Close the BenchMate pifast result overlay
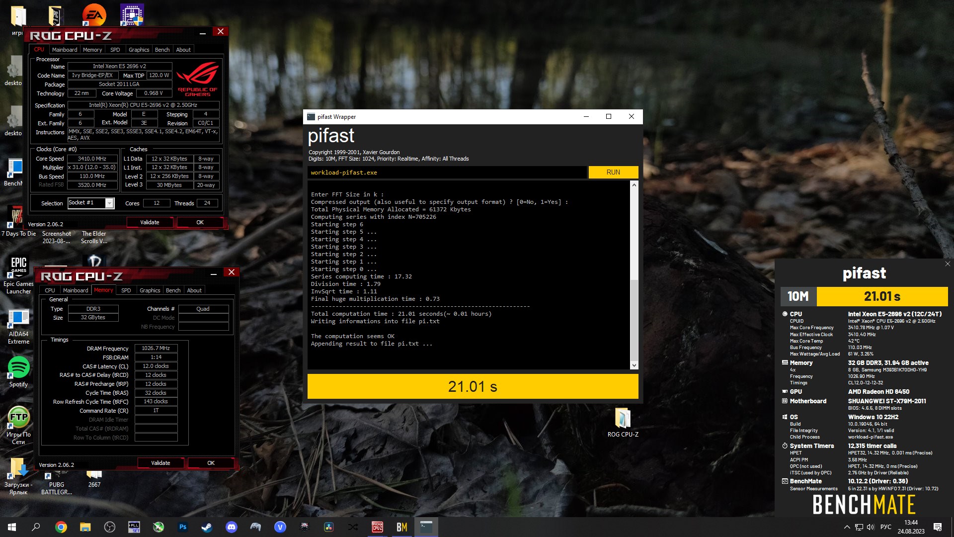 [x=947, y=264]
